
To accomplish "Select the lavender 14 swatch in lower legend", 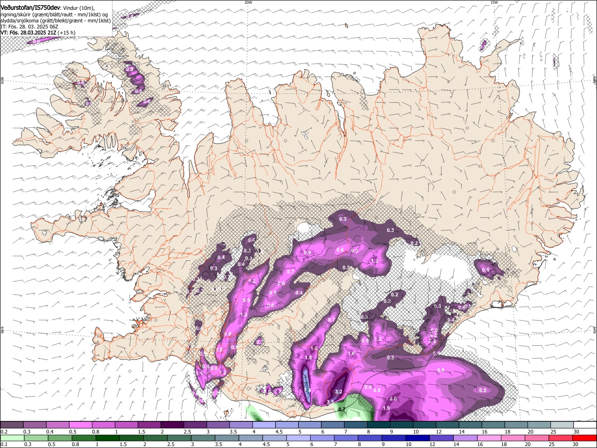I will click(465, 438).
